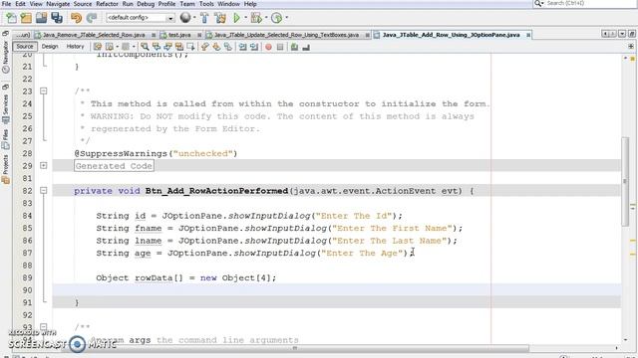The width and height of the screenshot is (638, 358).
Task: Open the Source menu
Action: 83,4
